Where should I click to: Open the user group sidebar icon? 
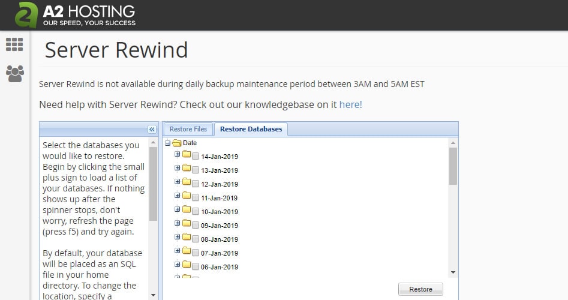(x=15, y=74)
